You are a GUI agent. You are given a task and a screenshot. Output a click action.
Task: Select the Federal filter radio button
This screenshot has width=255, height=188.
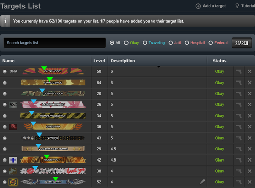tap(211, 43)
